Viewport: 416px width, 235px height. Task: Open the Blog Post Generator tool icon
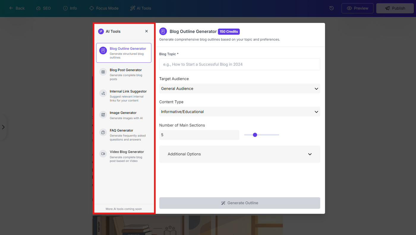pos(103,72)
